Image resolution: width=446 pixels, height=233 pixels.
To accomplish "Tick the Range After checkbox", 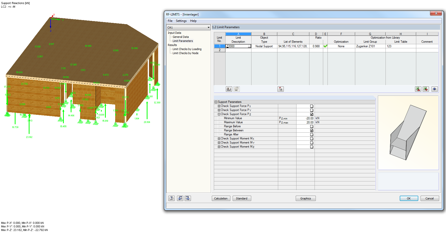I will 311,135.
